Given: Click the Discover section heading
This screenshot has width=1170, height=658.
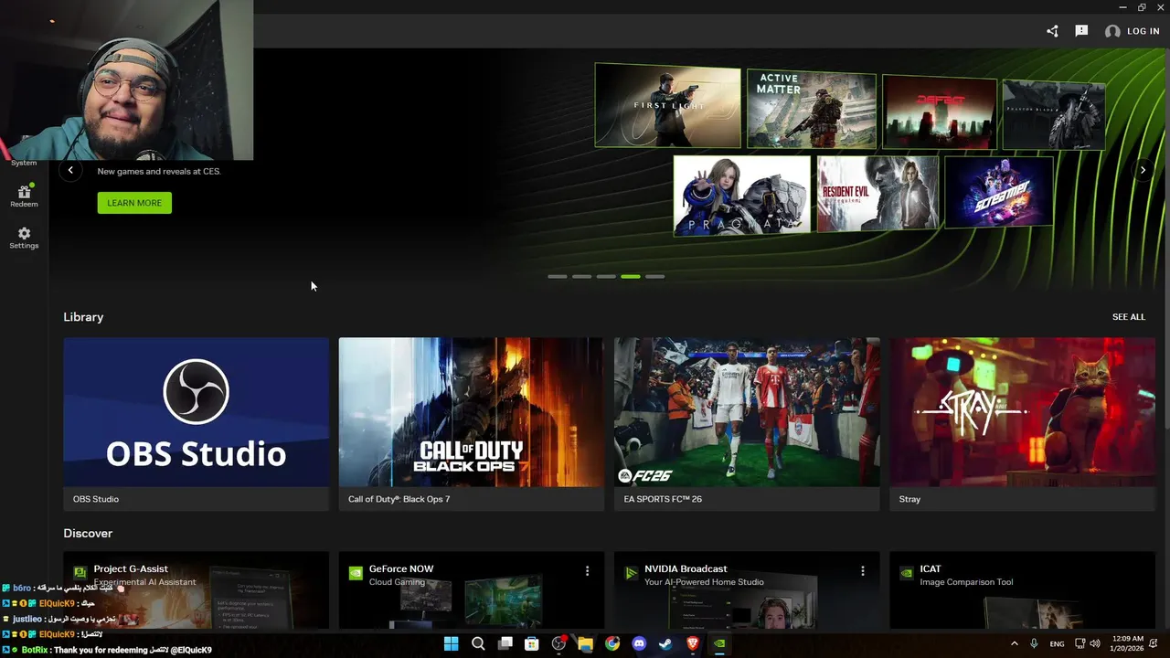Looking at the screenshot, I should click(x=88, y=534).
